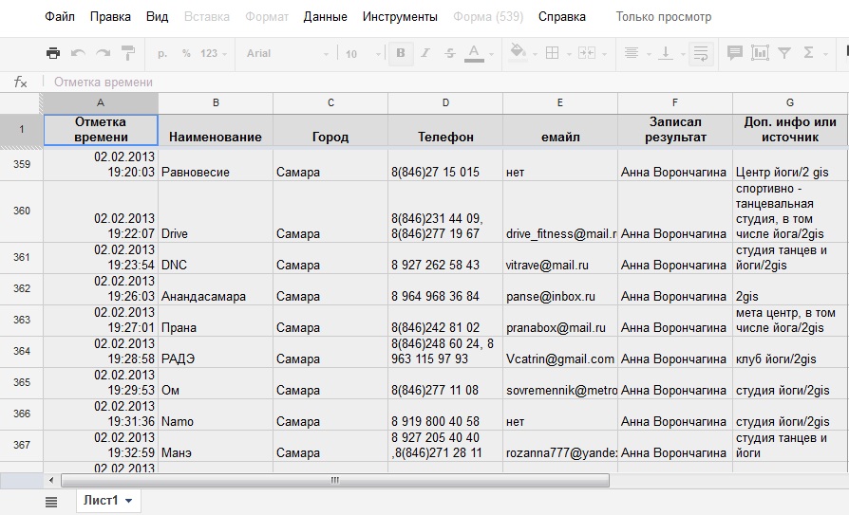
Task: Open the text color dropdown arrow
Action: point(492,54)
